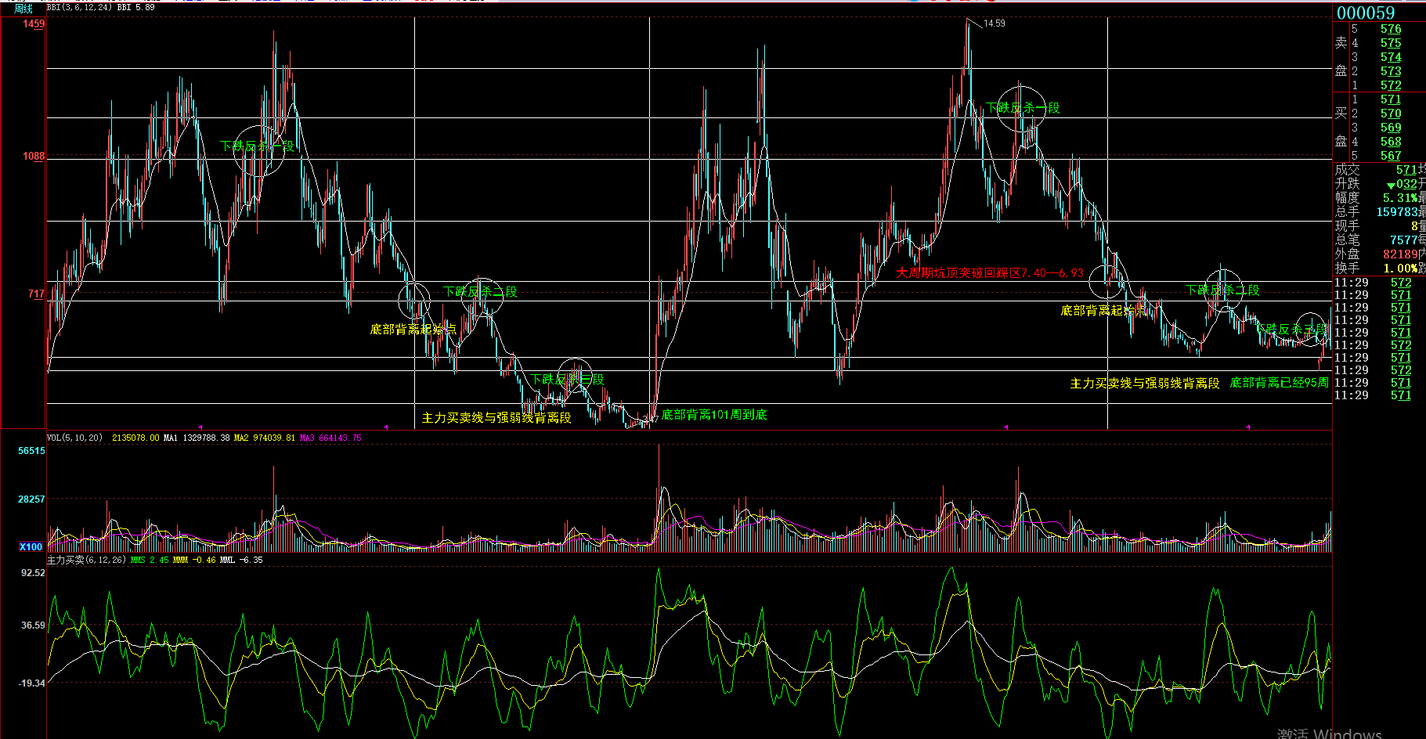Select sell level 2 price 573

point(1391,71)
